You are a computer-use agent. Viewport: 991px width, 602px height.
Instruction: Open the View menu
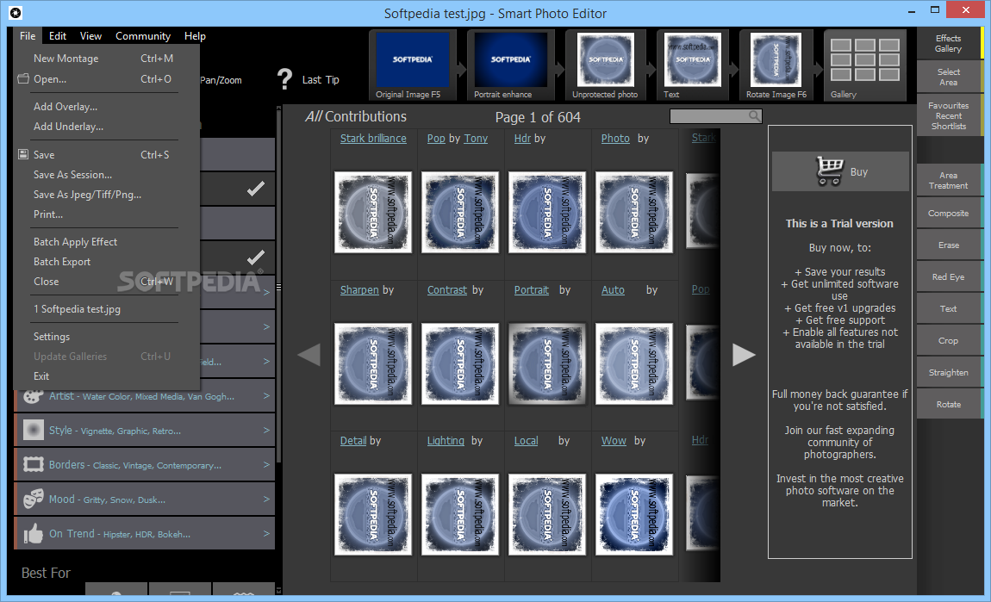[x=90, y=36]
